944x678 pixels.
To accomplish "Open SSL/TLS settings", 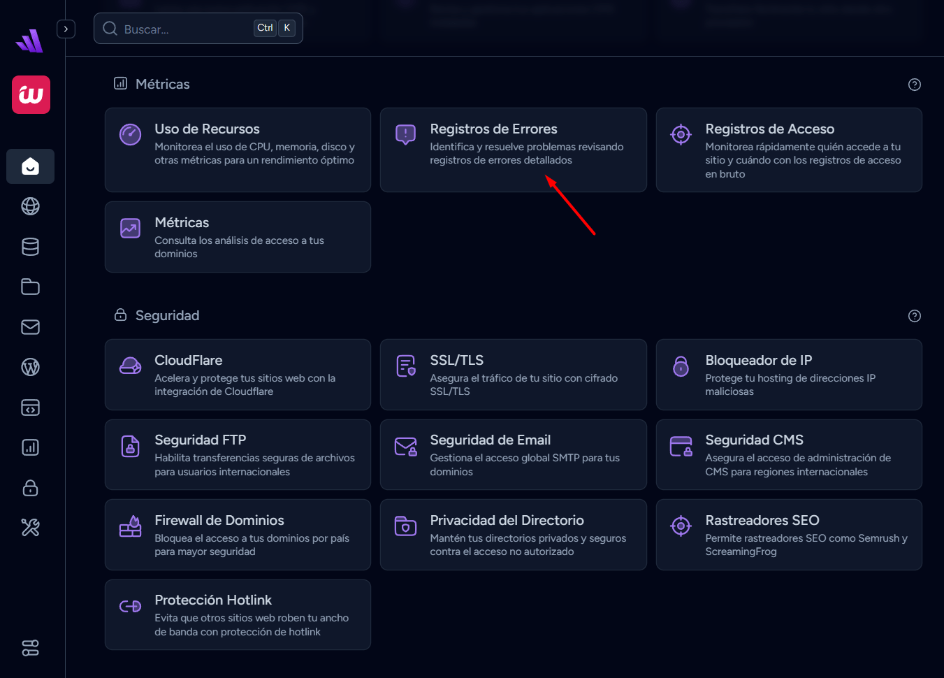I will click(x=513, y=375).
